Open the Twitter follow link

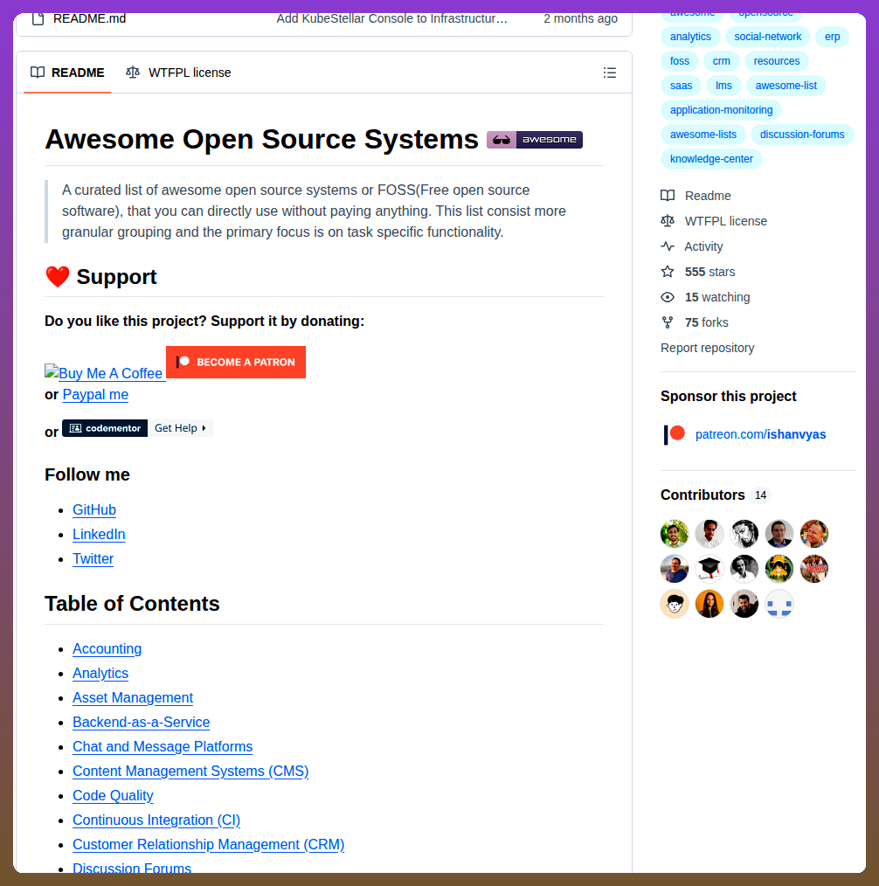point(93,559)
